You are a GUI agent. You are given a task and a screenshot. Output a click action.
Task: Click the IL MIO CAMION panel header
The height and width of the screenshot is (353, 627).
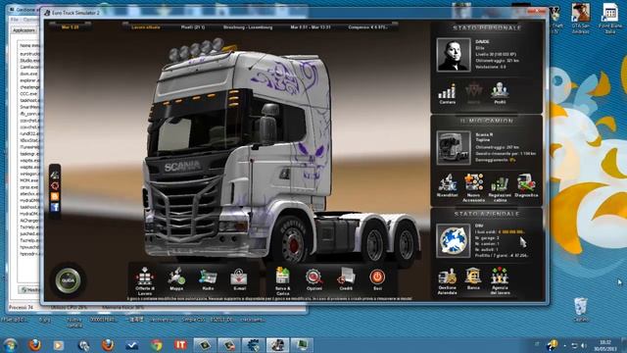click(x=487, y=121)
